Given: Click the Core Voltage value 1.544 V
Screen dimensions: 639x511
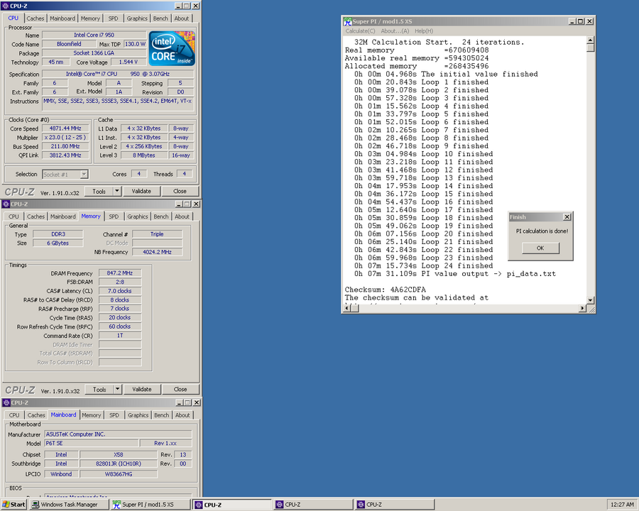Looking at the screenshot, I should pos(129,62).
